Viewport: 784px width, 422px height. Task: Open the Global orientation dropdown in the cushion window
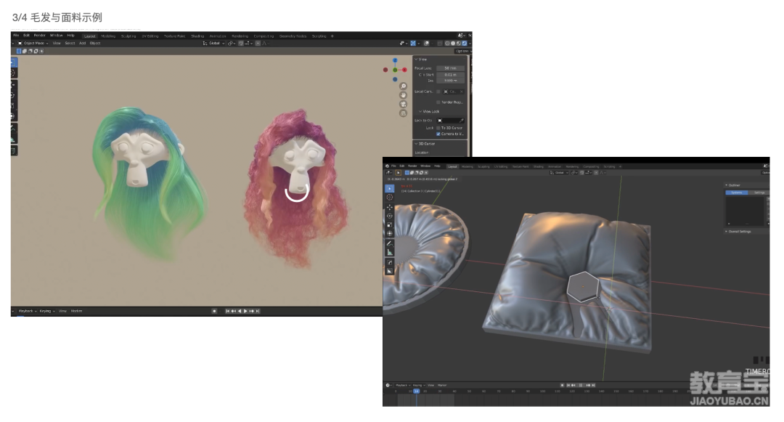click(x=559, y=172)
